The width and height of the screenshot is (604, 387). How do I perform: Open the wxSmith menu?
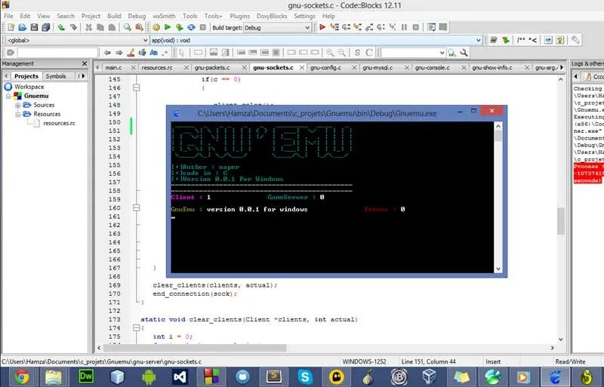164,16
